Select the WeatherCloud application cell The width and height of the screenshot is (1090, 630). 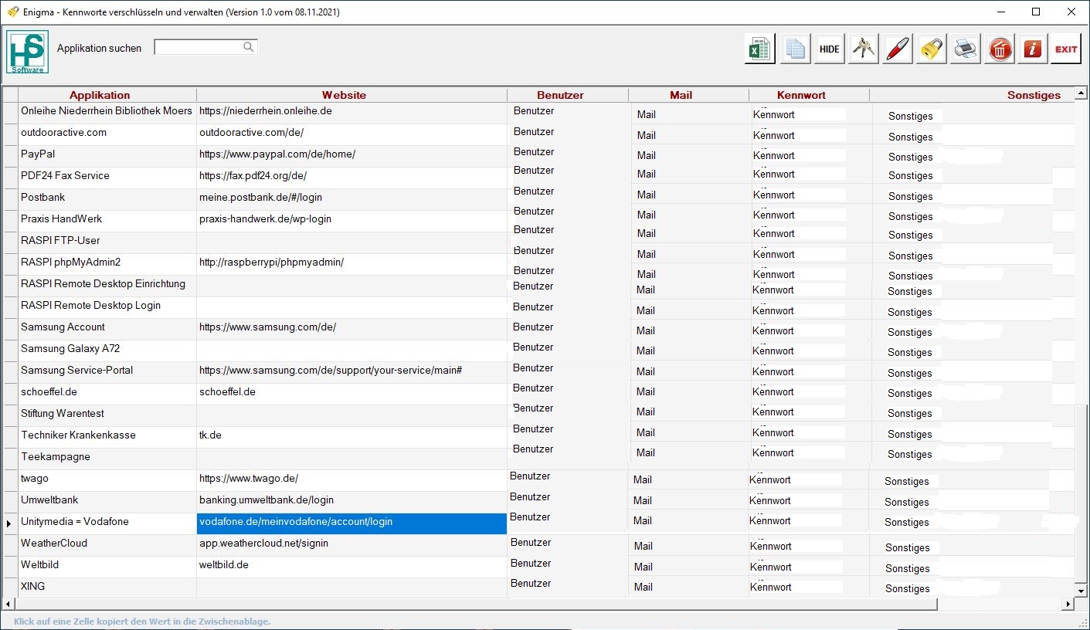[107, 545]
